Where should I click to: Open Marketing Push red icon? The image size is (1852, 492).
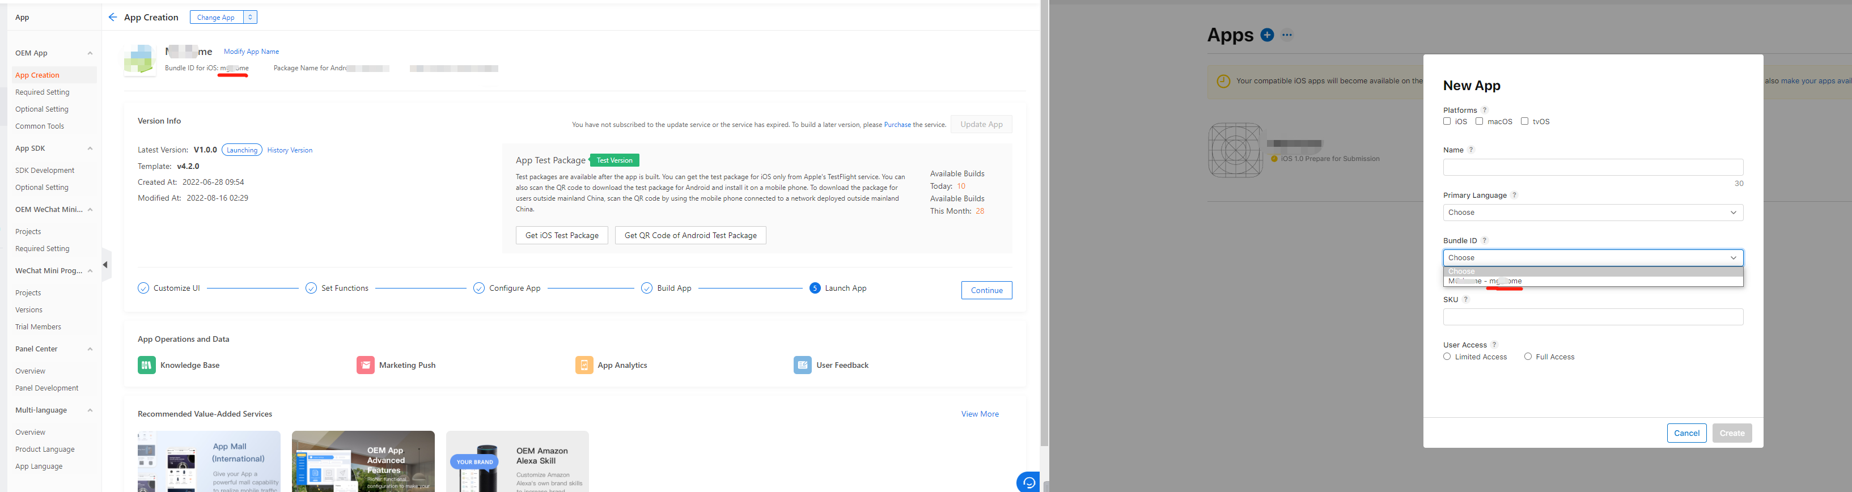(365, 366)
